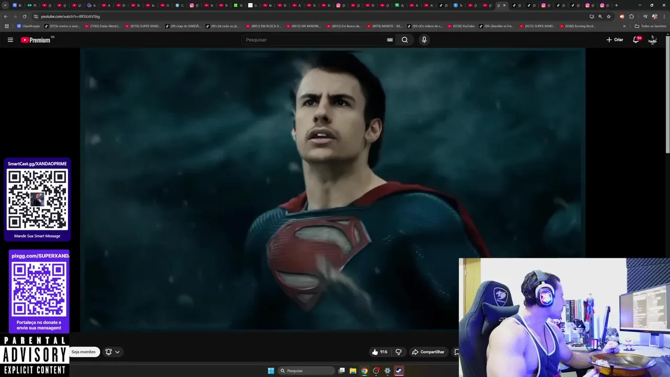Open the Todos os favoritos folder
Screen dimensions: 670x377
click(x=650, y=26)
